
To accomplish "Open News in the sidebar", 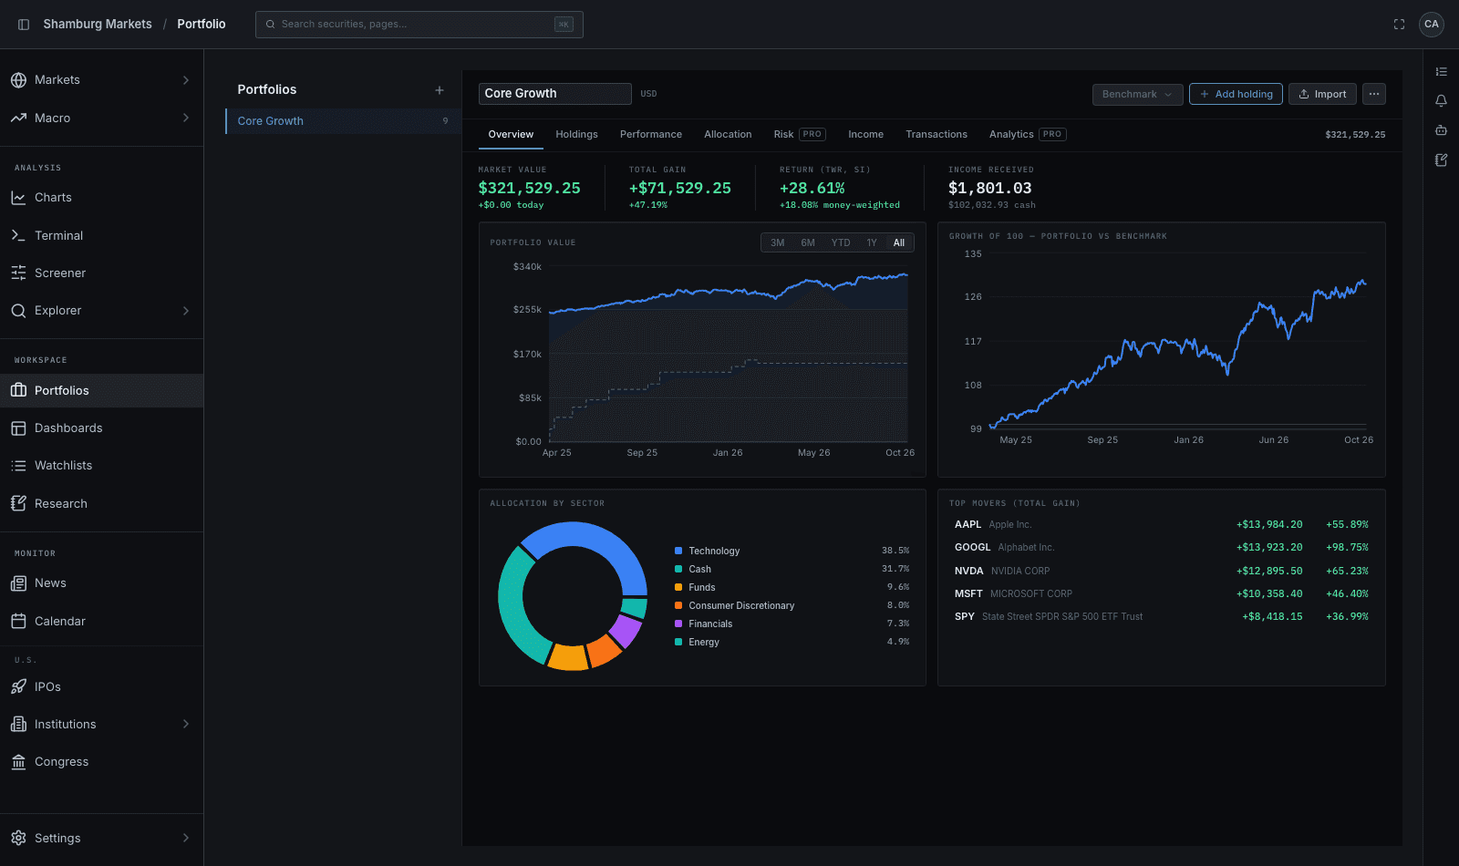I will [101, 583].
